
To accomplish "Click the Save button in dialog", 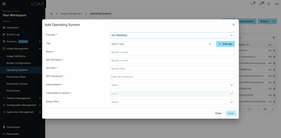I will pyautogui.click(x=231, y=113).
